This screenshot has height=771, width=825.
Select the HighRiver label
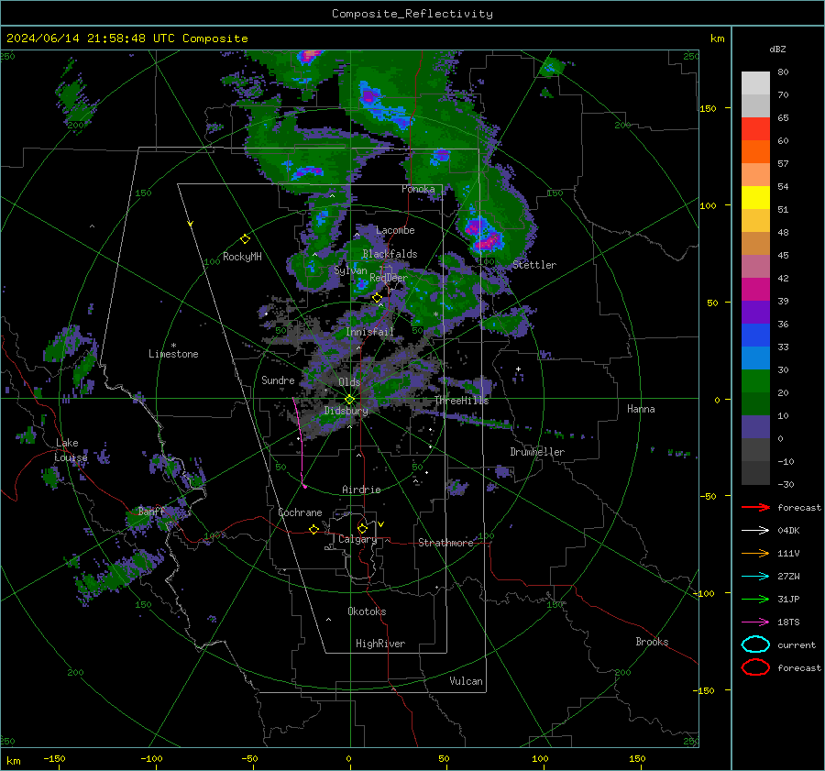pyautogui.click(x=380, y=644)
